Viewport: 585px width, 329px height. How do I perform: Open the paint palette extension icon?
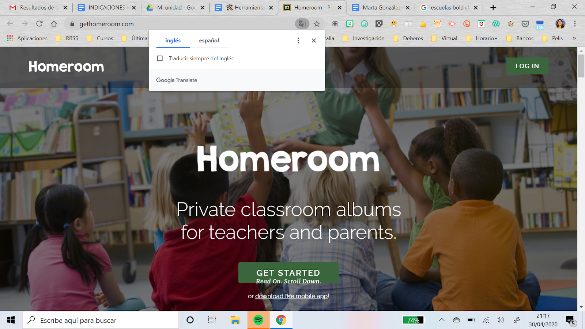click(511, 24)
